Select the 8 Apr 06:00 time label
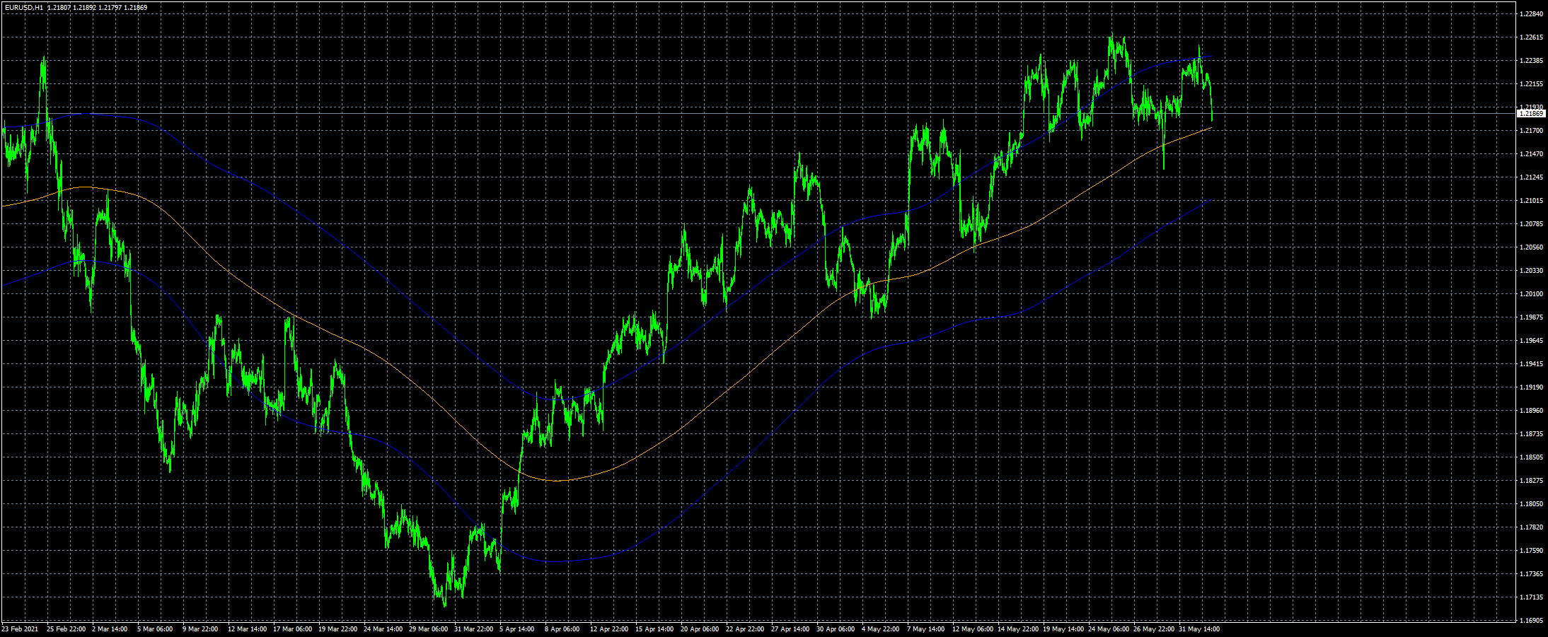This screenshot has height=637, width=1548. (562, 629)
